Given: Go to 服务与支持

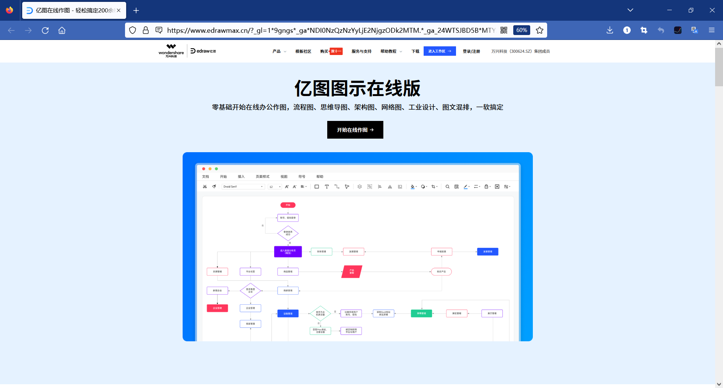Looking at the screenshot, I should click(x=361, y=51).
